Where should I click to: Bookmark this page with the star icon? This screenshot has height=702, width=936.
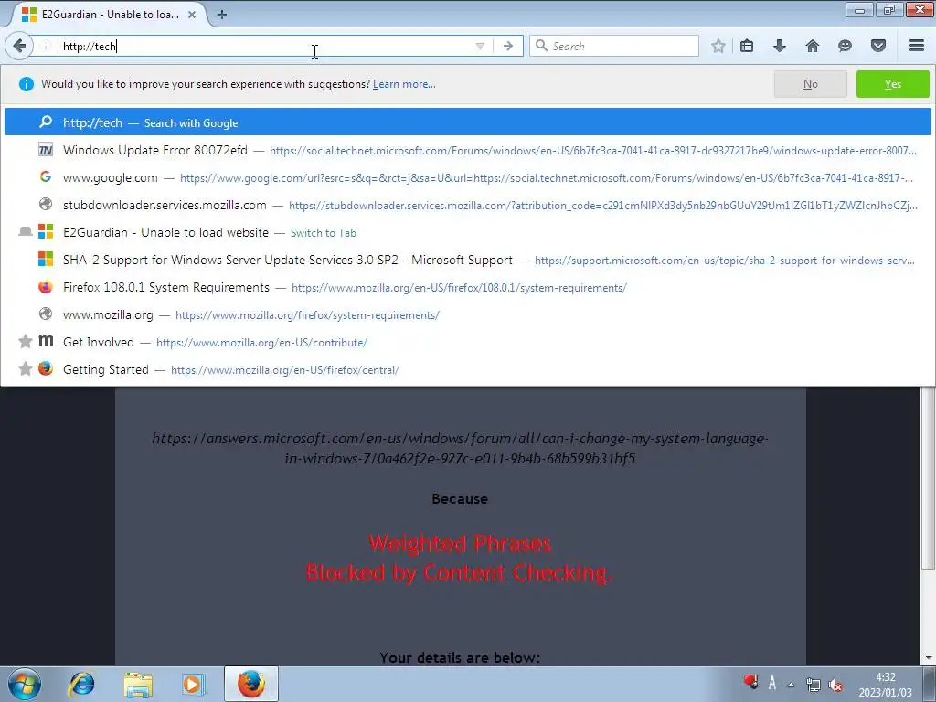tap(718, 46)
